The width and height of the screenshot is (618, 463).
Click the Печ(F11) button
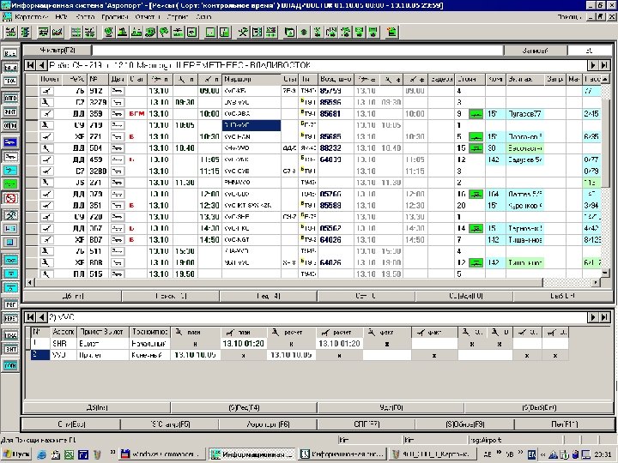565,424
